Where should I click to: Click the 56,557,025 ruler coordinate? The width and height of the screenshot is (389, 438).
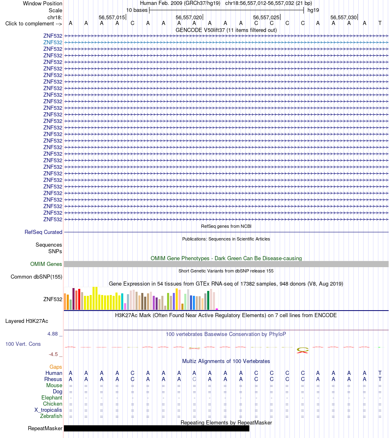[266, 17]
